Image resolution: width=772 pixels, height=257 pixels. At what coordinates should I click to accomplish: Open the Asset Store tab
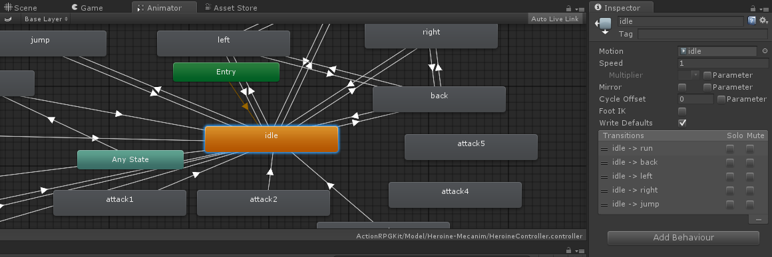231,7
